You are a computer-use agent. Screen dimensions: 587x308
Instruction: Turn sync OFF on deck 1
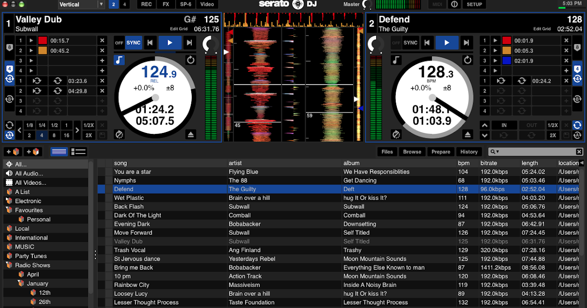click(119, 43)
